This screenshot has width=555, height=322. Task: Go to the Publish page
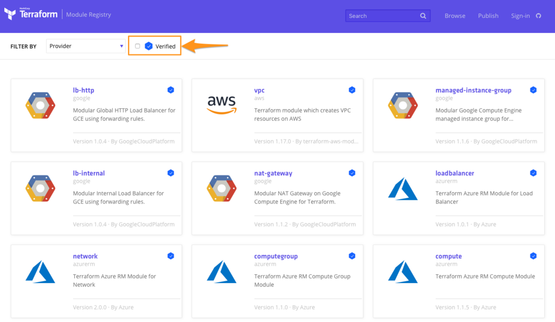tap(488, 16)
